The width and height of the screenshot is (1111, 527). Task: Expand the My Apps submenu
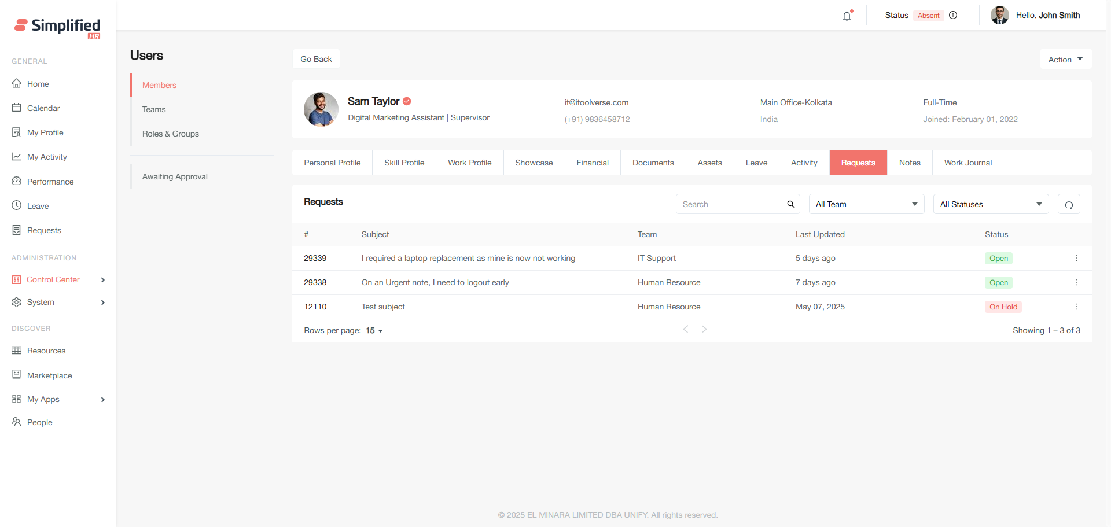(103, 400)
